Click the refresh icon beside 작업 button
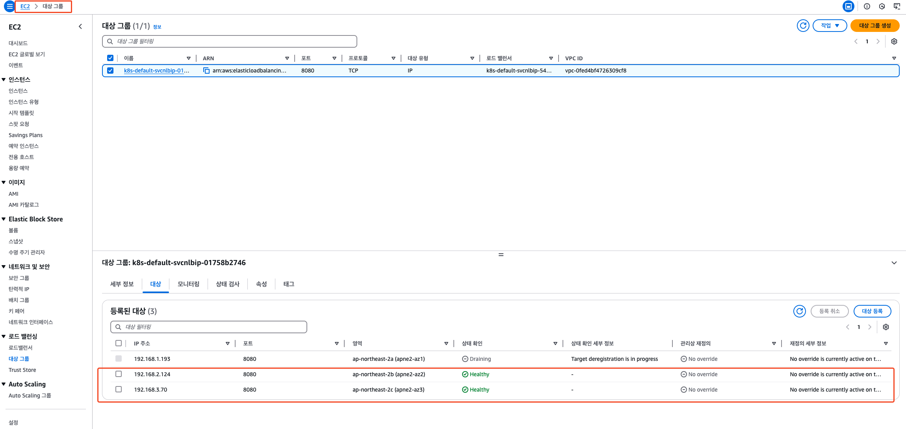906x429 pixels. pos(803,26)
